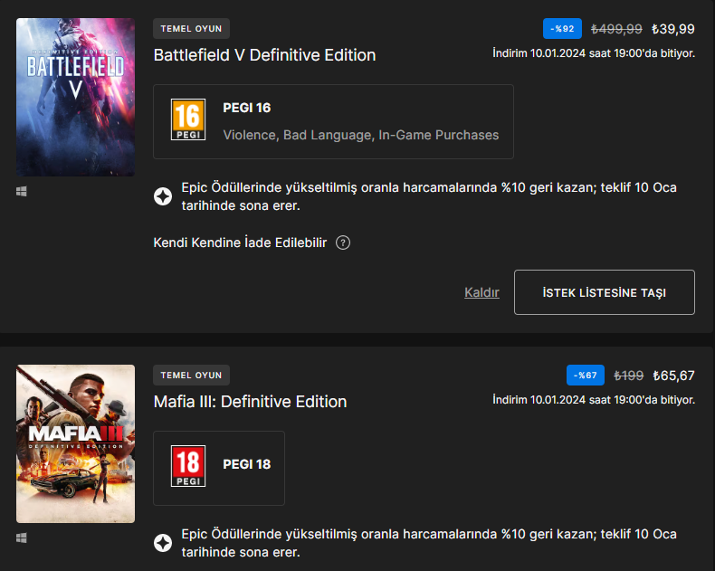
Task: Click the PEGI 18 label text
Action: click(x=247, y=464)
